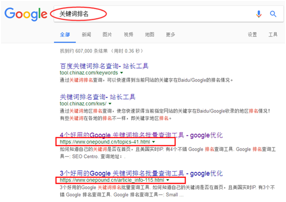
Task: Open result 百度关键词排名查询- 站长工具
Action: pos(104,66)
